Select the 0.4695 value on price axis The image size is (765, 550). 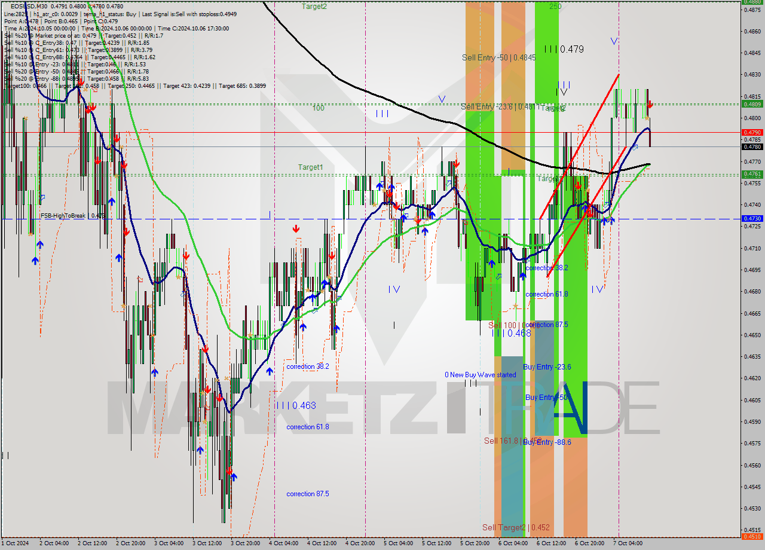pyautogui.click(x=752, y=270)
